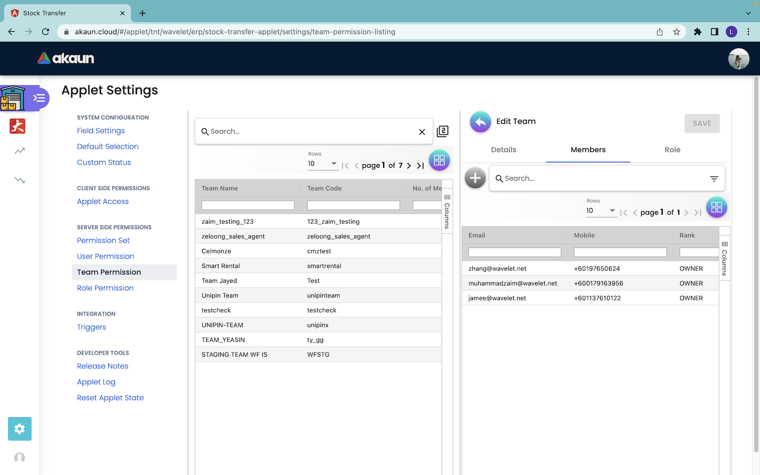Image resolution: width=760 pixels, height=475 pixels.
Task: Click the grid view button in members panel
Action: (716, 207)
